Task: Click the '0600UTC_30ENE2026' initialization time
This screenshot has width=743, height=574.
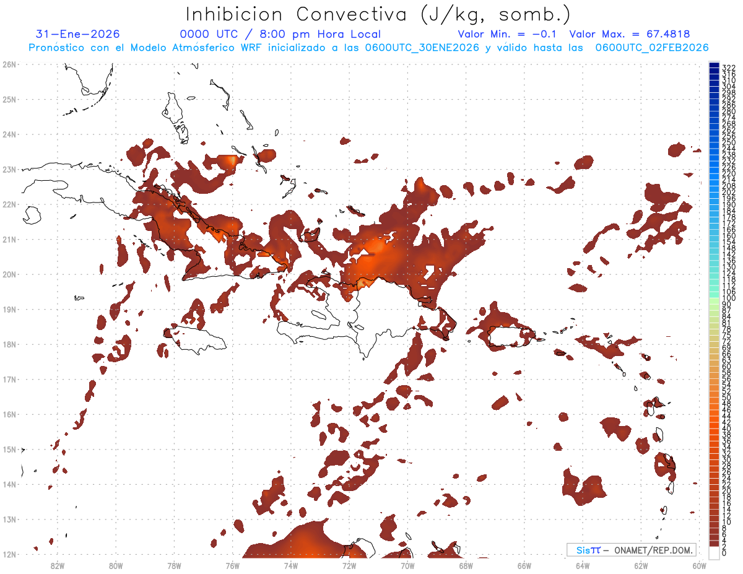Action: tap(422, 48)
